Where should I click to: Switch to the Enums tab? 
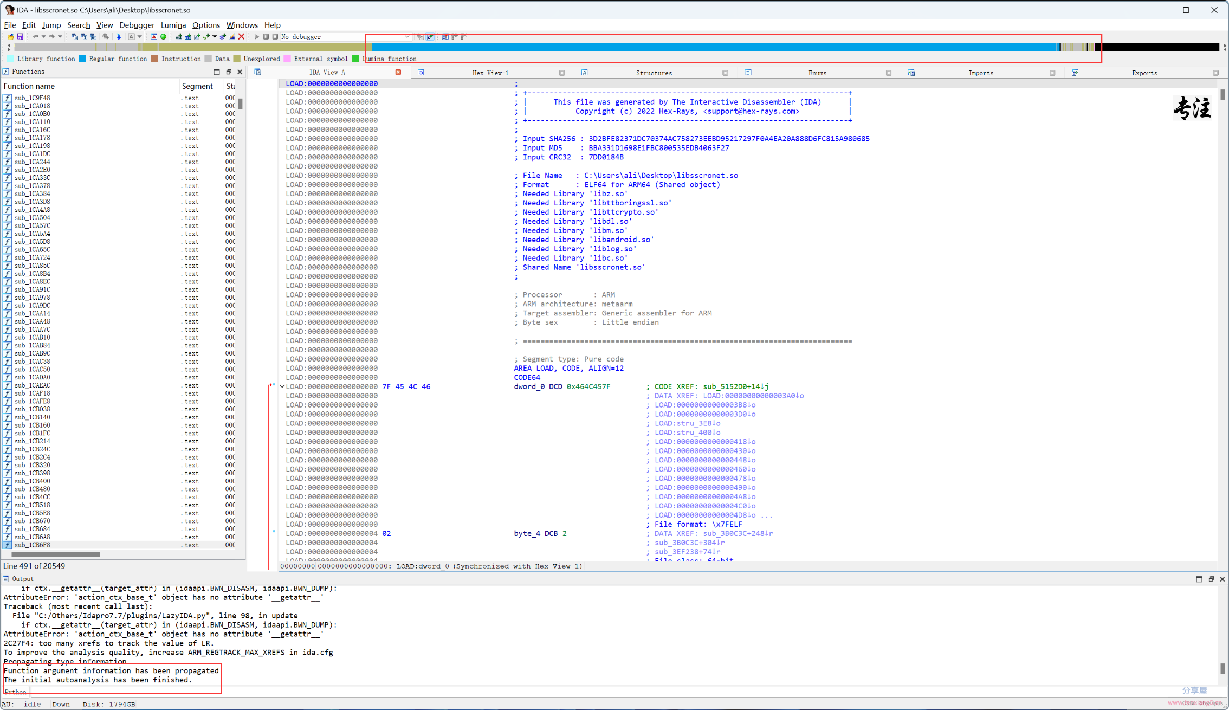817,73
